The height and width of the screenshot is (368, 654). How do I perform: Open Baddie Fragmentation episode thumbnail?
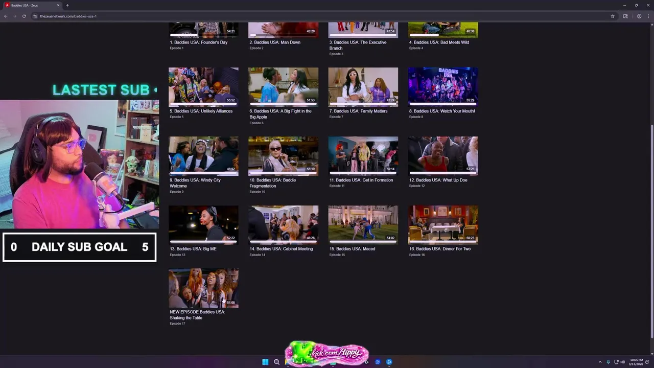click(x=283, y=156)
